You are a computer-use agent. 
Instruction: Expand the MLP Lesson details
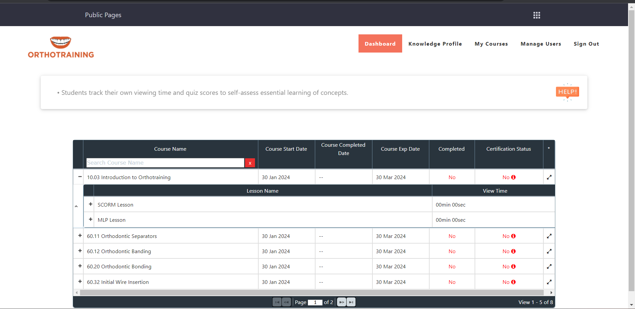coord(90,219)
